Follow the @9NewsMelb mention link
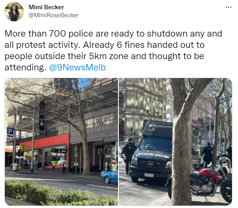This screenshot has width=238, height=208. (x=77, y=67)
